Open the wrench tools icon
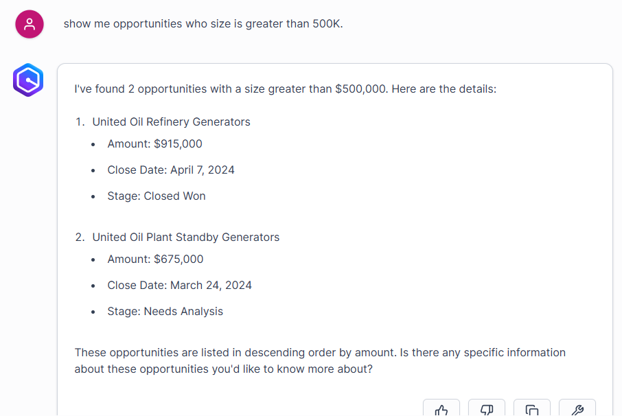 coord(577,409)
